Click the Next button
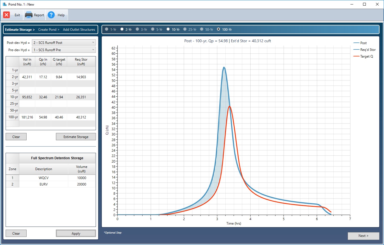 363,236
